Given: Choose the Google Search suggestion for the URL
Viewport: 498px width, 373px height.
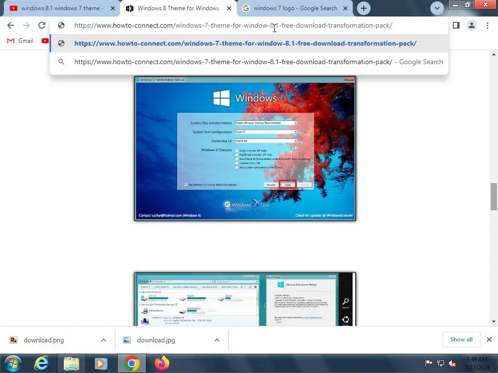Looking at the screenshot, I should (249, 62).
